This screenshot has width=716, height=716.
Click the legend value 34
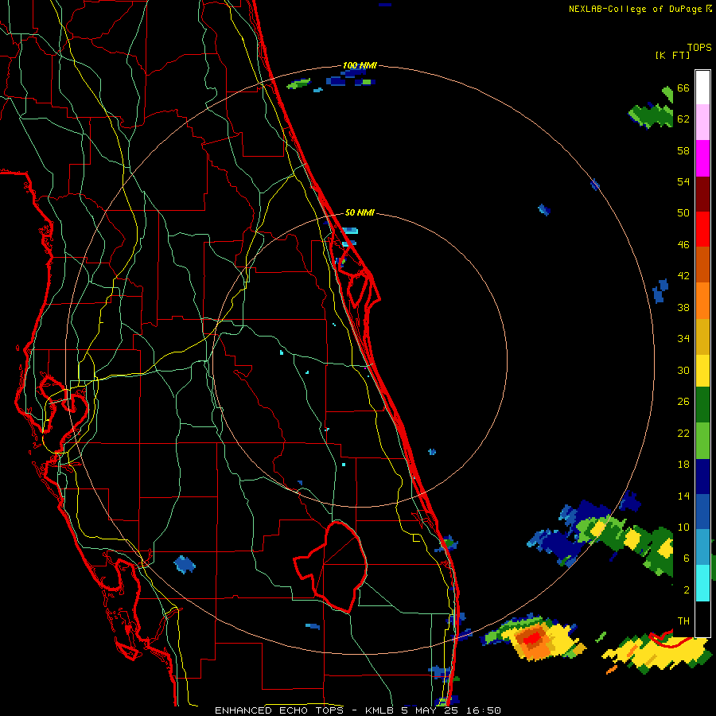683,339
